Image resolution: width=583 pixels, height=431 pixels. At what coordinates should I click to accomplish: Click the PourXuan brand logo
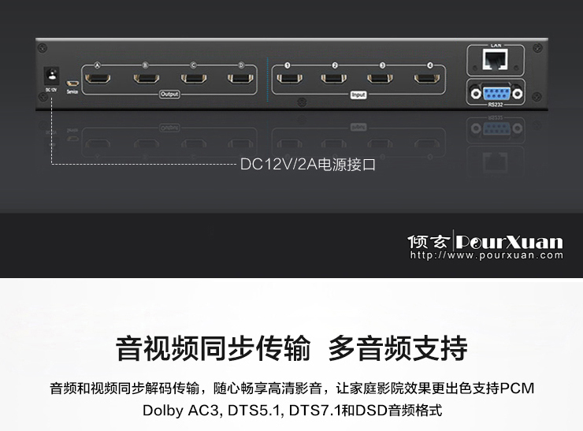click(485, 242)
